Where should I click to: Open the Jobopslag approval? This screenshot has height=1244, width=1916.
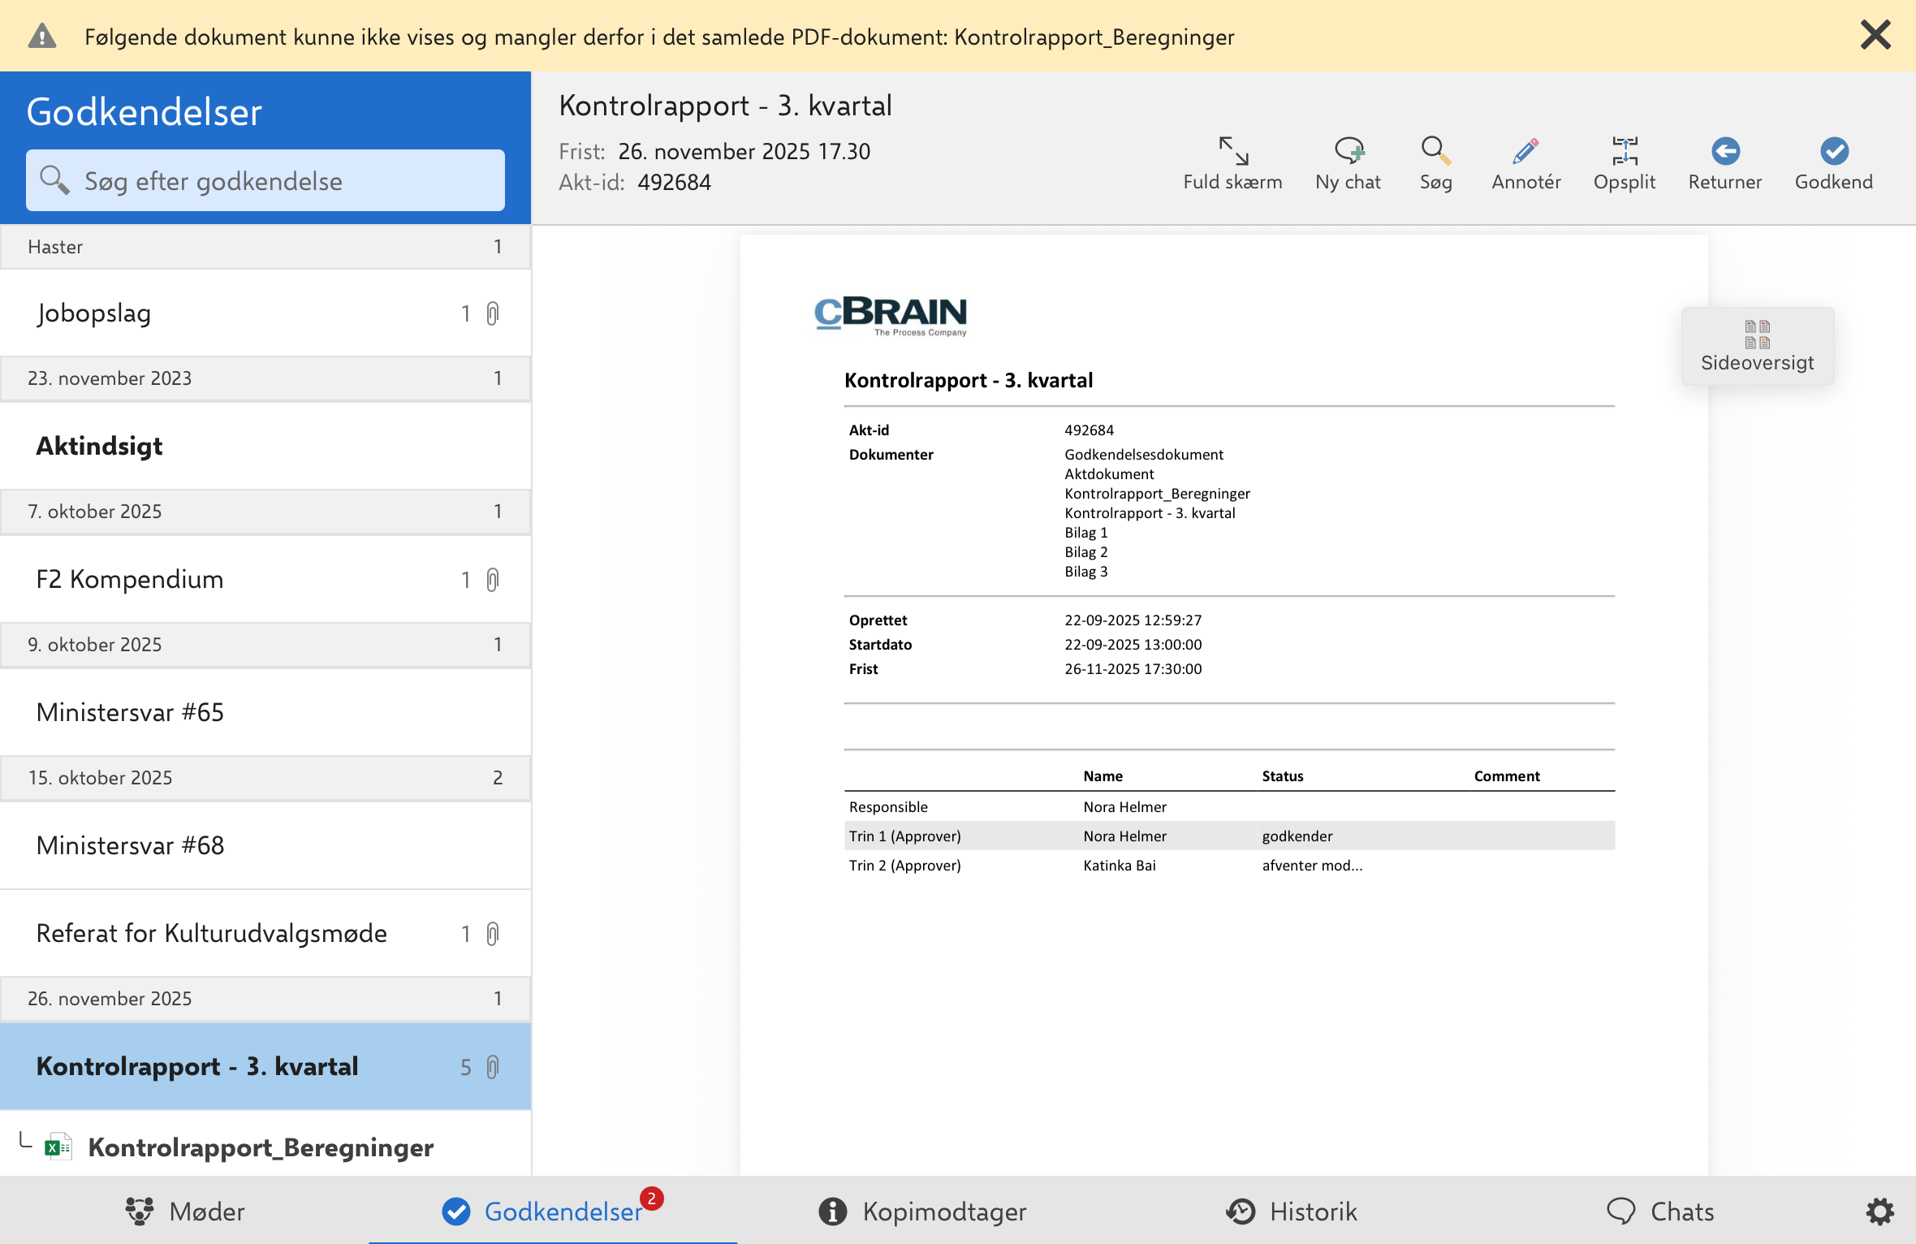click(265, 313)
